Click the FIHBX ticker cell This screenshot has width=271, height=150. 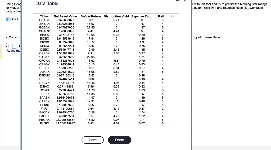pos(44,105)
